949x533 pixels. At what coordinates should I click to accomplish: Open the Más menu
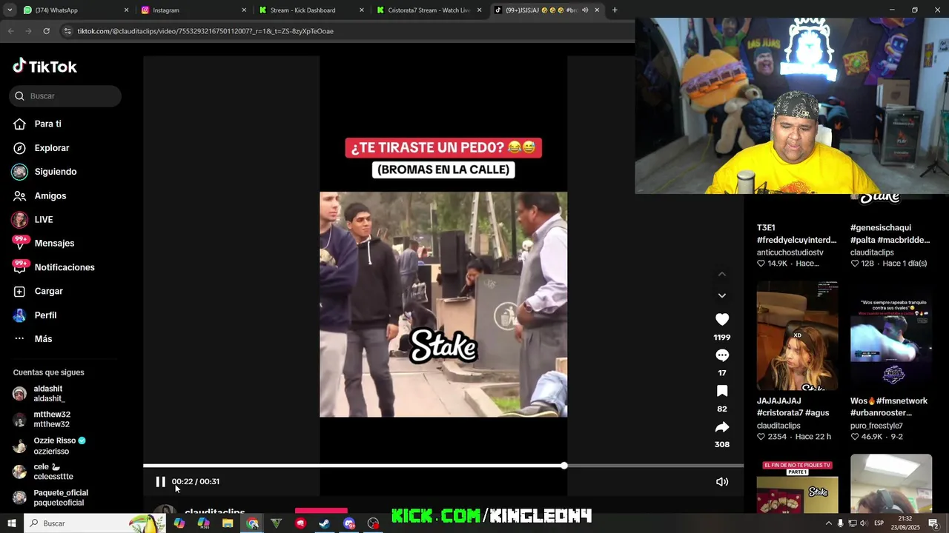coord(43,339)
